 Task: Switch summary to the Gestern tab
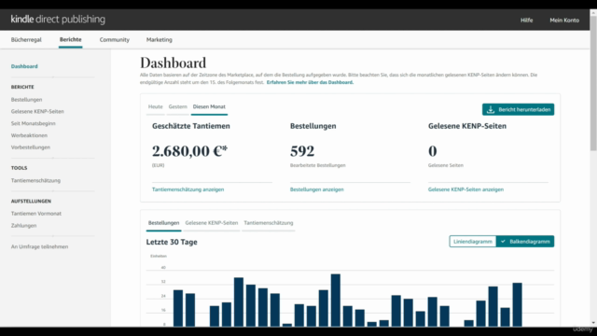click(x=178, y=106)
